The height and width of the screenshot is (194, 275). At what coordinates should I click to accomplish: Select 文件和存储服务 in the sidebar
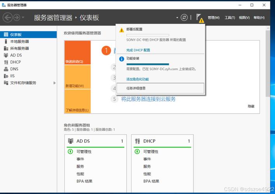click(28, 83)
